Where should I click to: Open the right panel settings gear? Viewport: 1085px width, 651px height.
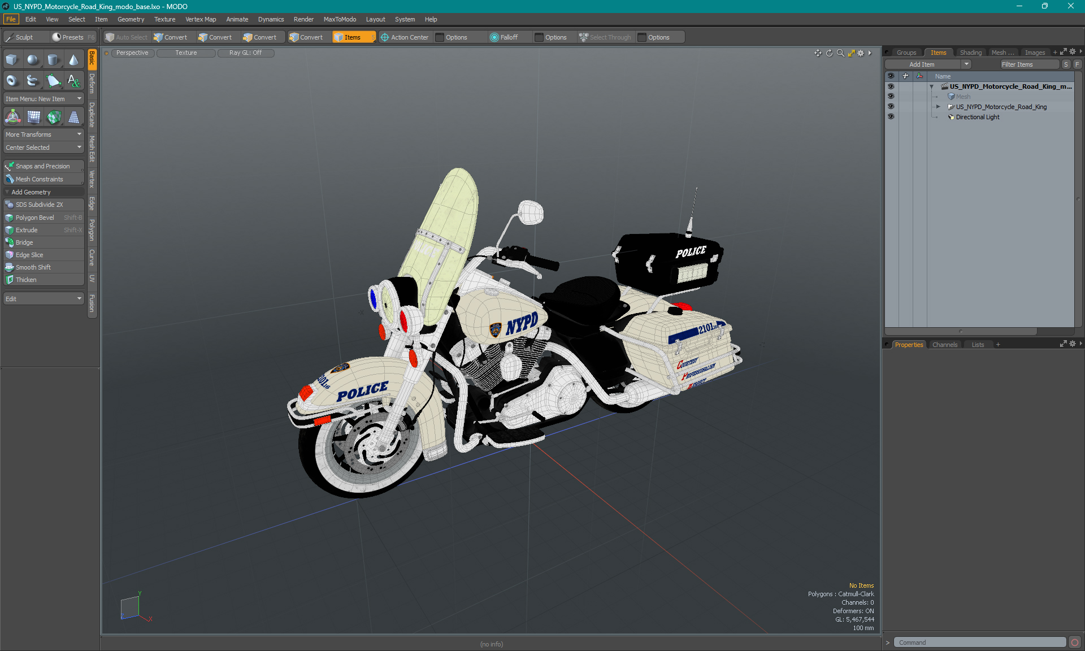[1073, 52]
